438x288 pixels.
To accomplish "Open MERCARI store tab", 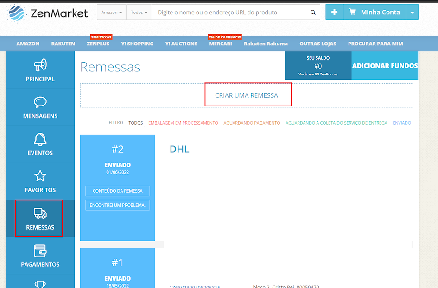I will 221,44.
